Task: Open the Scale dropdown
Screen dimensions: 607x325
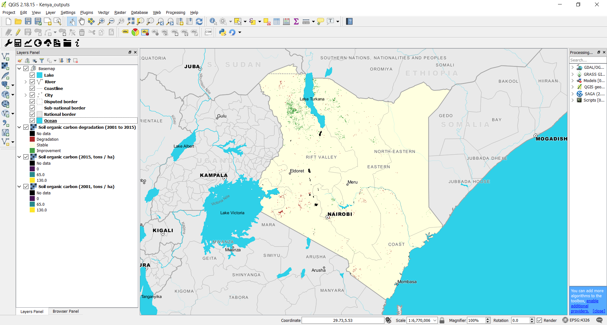Action: (435, 320)
